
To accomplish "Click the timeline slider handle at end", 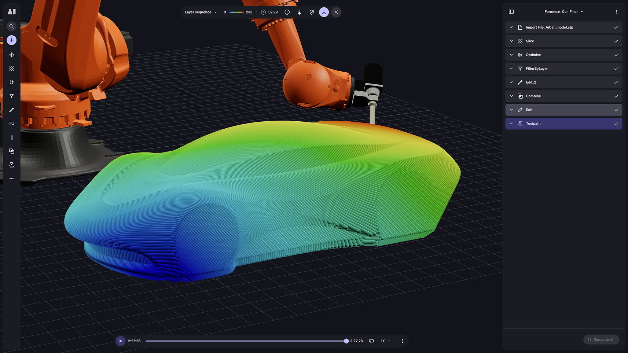I will [x=346, y=341].
